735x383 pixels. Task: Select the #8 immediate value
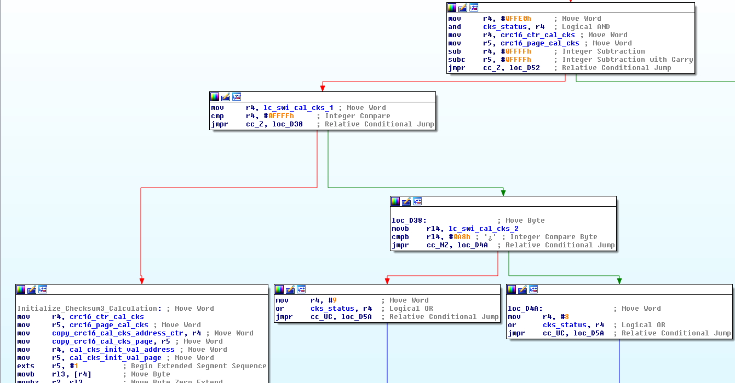pyautogui.click(x=565, y=317)
